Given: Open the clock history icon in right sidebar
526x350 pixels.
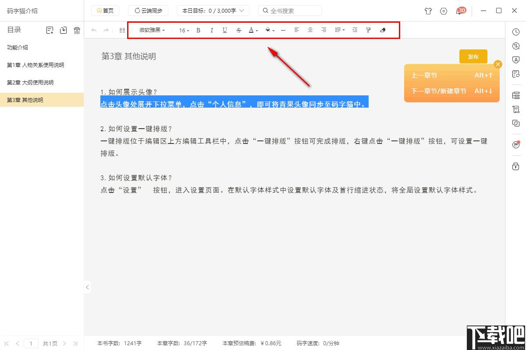Looking at the screenshot, I should click(515, 32).
